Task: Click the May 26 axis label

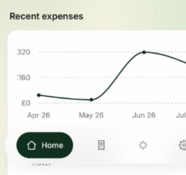Action: point(91,115)
